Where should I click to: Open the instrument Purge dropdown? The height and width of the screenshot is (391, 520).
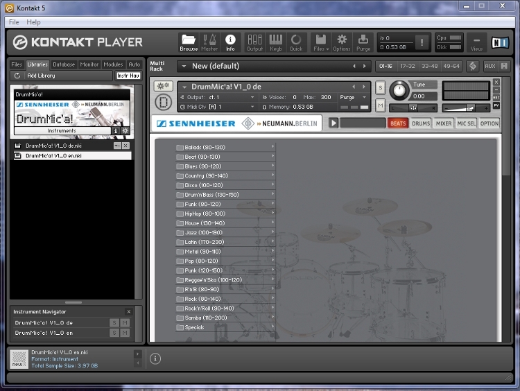(364, 97)
